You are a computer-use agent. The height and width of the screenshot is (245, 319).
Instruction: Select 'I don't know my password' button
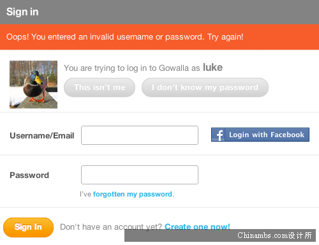tap(205, 87)
